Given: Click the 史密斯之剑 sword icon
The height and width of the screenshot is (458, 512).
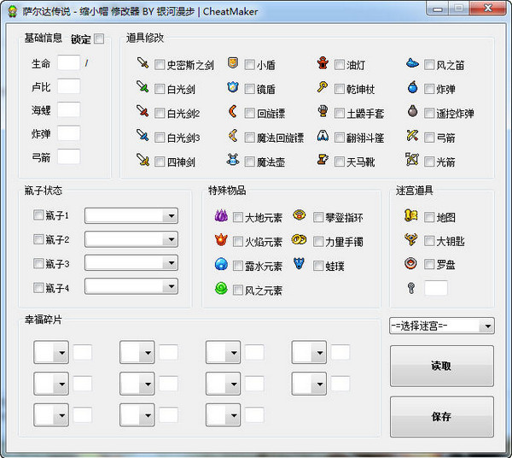Looking at the screenshot, I should [143, 63].
